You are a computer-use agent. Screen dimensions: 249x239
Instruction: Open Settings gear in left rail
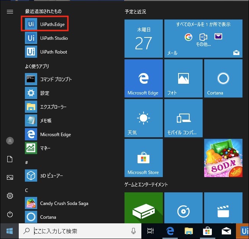pos(10,196)
